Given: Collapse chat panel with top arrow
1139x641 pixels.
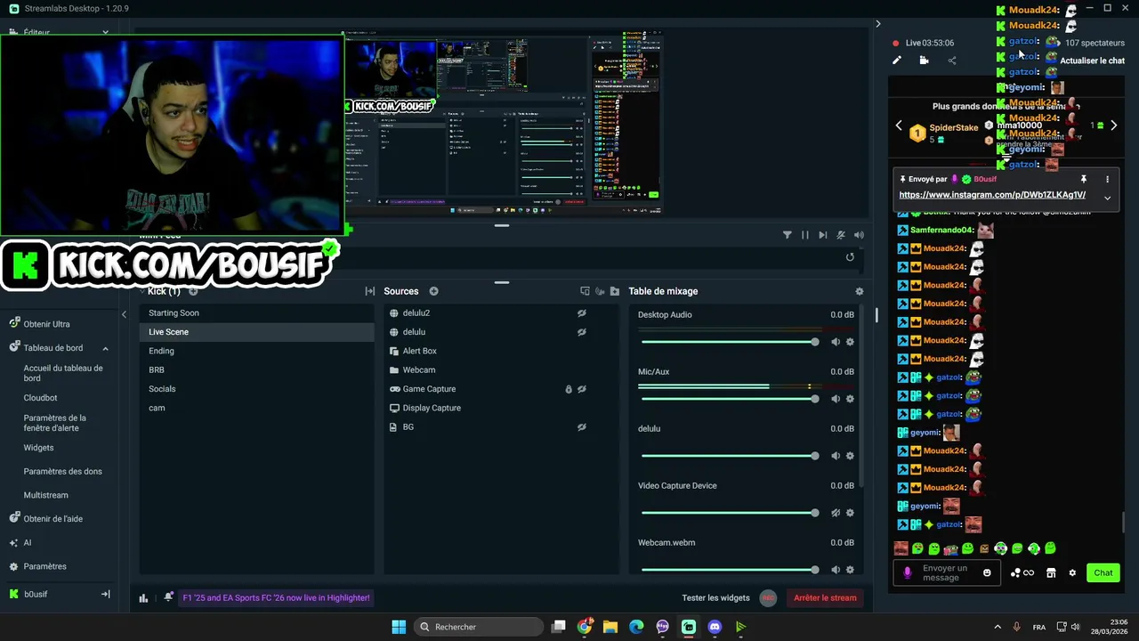Looking at the screenshot, I should (x=878, y=24).
